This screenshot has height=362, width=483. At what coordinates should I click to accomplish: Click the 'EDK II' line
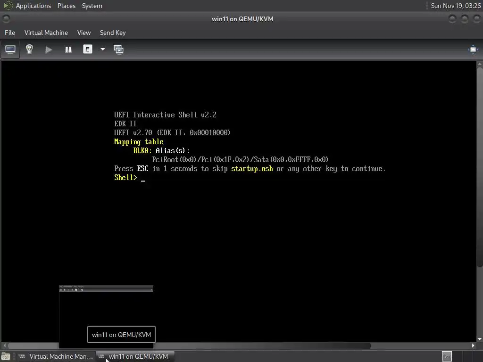[125, 124]
